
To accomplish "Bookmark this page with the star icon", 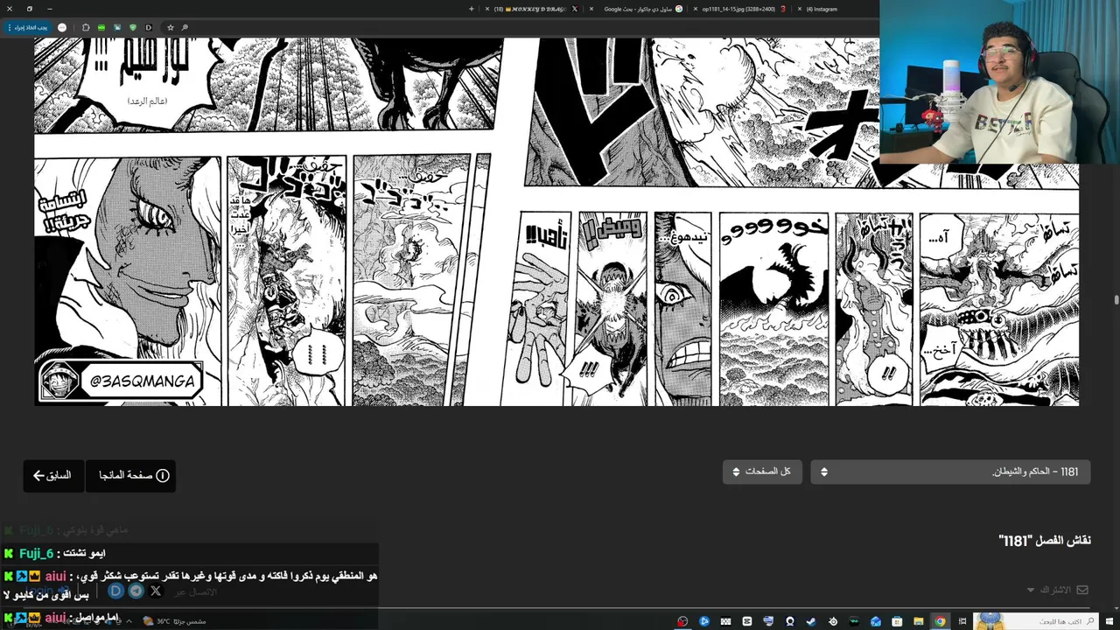I will (x=171, y=27).
